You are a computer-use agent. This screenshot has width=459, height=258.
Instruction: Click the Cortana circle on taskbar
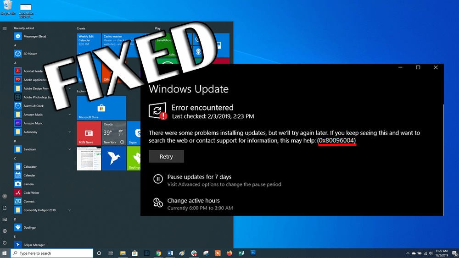99,253
